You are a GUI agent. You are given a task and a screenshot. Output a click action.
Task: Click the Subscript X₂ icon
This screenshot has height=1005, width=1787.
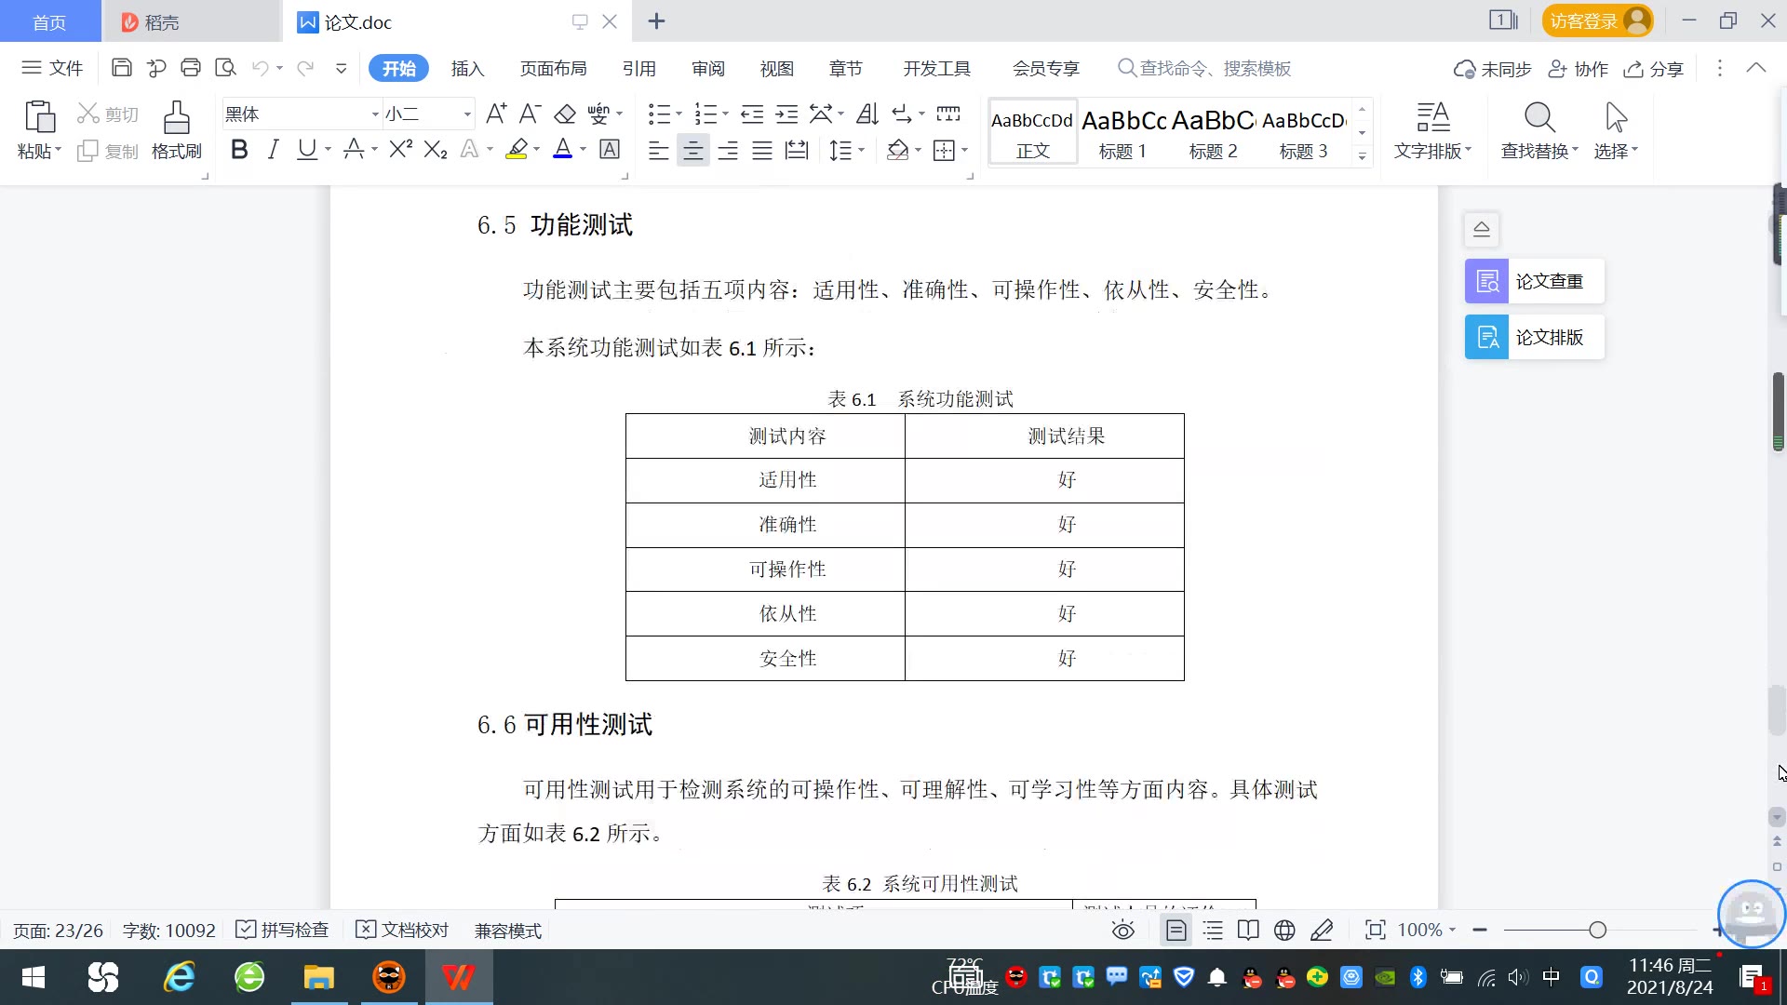point(436,149)
